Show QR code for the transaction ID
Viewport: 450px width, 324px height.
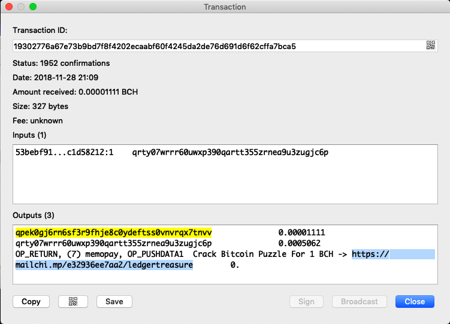(x=430, y=46)
